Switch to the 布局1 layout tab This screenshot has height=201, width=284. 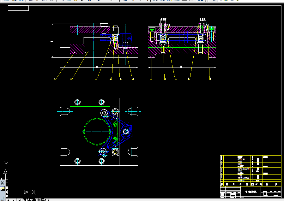(42, 200)
